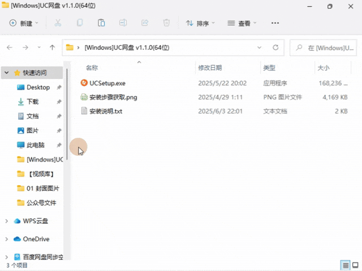Open 01 封面图片 folder in sidebar
Viewport: 362px width, 271px height.
pos(43,189)
